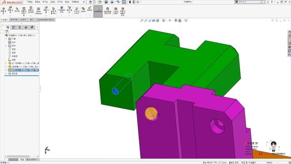The height and width of the screenshot is (164, 291).
Task: Click the Zoom to Area icon
Action: 146,20
